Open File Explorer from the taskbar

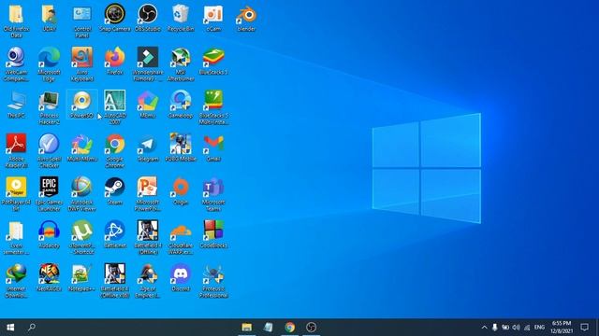[x=247, y=328]
